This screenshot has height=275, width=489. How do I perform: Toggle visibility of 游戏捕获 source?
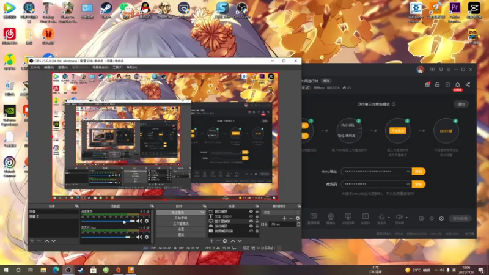click(251, 226)
